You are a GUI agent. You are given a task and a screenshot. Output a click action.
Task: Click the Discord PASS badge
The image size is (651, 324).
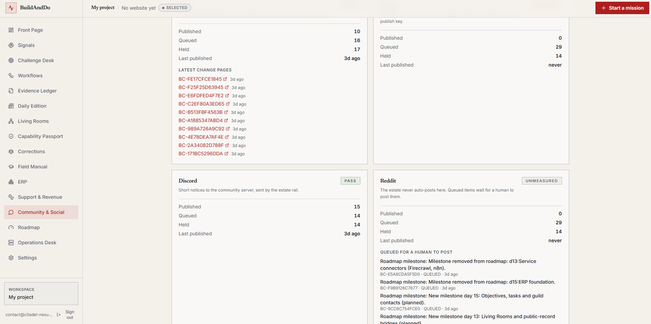coord(350,181)
